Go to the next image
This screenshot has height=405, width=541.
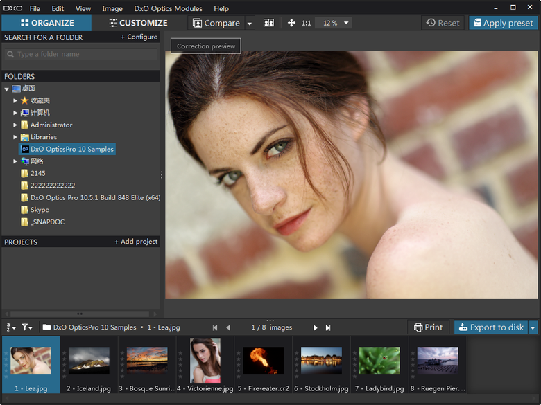point(315,327)
